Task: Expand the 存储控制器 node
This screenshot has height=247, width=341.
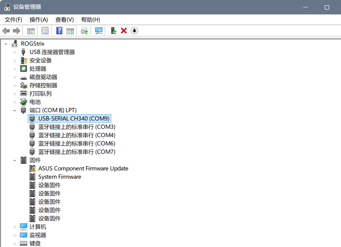Action: coord(15,85)
